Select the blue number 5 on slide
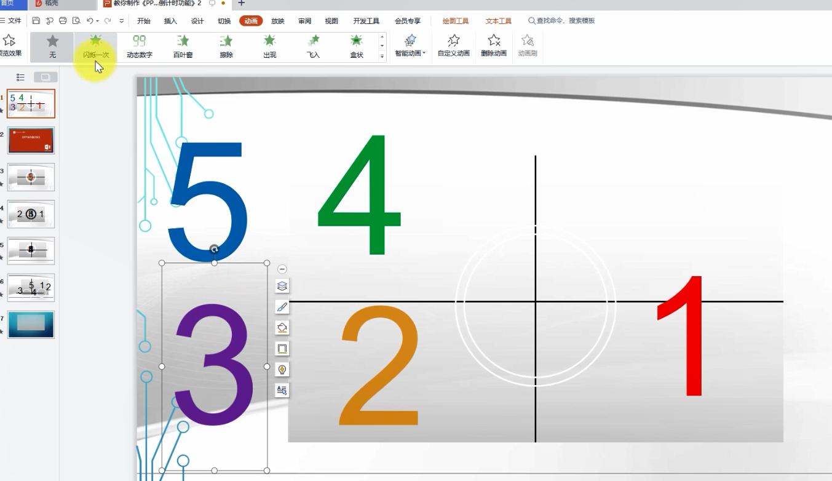 [208, 202]
